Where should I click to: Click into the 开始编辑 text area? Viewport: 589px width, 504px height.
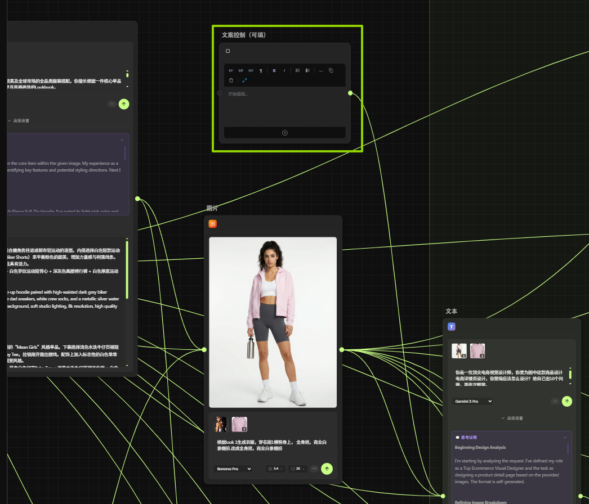pyautogui.click(x=282, y=104)
